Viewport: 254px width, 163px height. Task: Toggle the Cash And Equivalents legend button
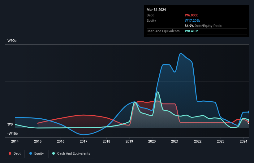point(71,154)
